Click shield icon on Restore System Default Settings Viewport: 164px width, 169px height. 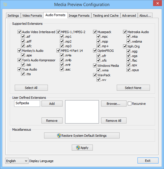59,136
